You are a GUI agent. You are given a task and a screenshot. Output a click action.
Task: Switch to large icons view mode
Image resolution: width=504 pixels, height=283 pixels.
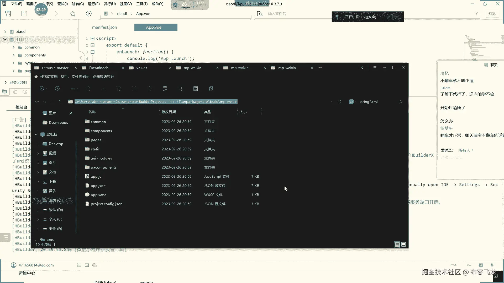(404, 244)
